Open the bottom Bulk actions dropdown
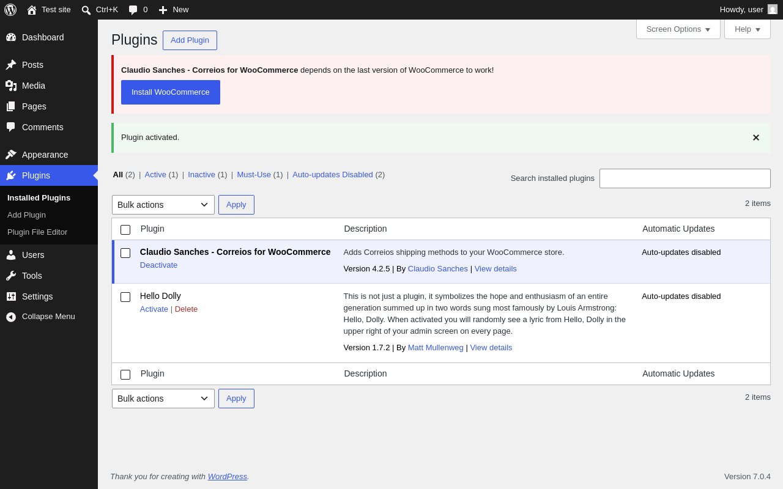This screenshot has width=783, height=489. point(163,399)
